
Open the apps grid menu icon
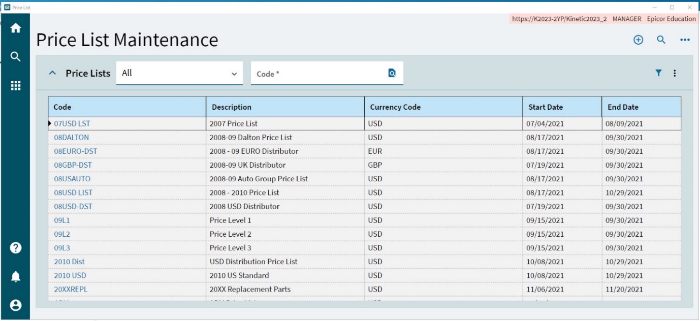click(16, 85)
